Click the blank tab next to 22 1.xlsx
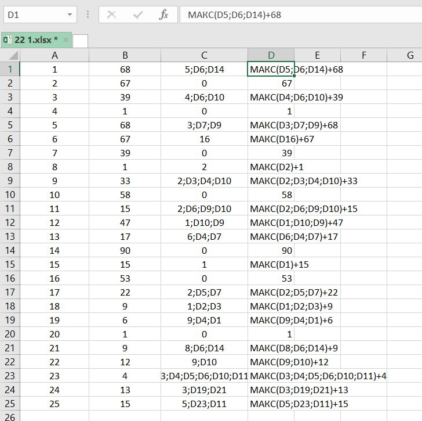Image resolution: width=422 pixels, height=421 pixels. [x=81, y=41]
